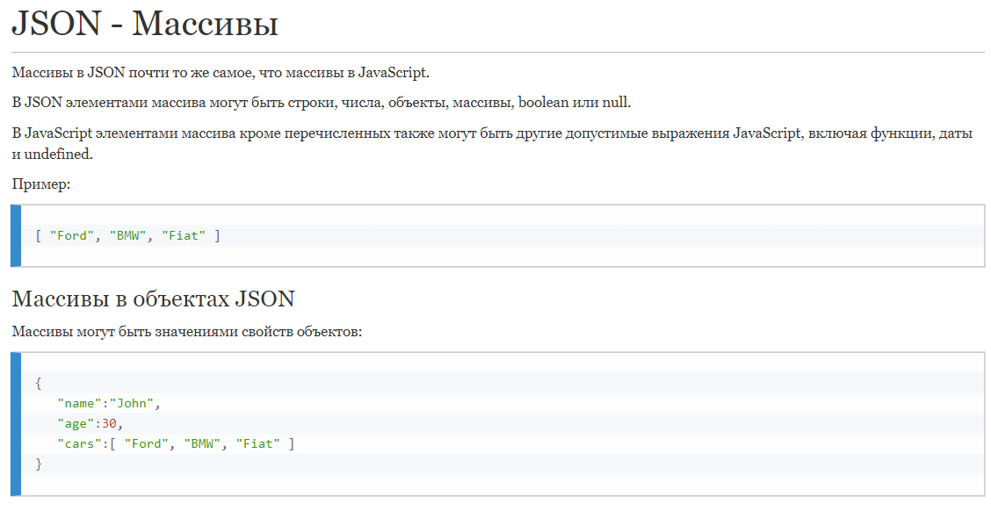This screenshot has width=991, height=511.
Task: Click the closing curly brace of the object
Action: 39,464
